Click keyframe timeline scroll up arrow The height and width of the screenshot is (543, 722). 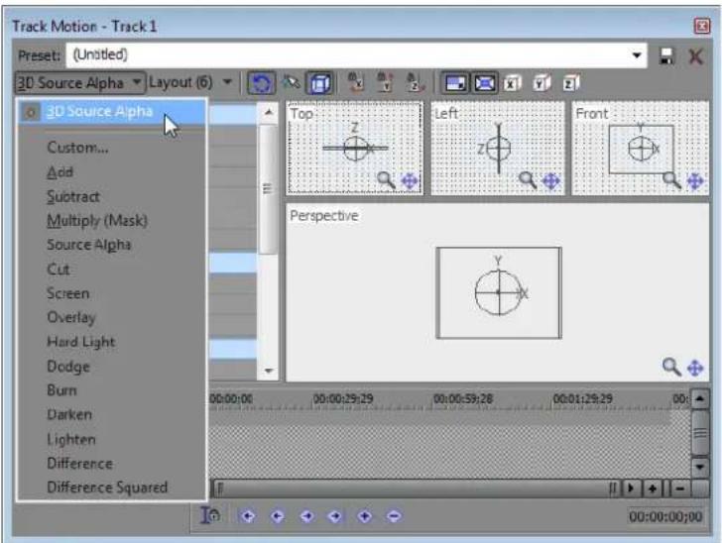700,398
